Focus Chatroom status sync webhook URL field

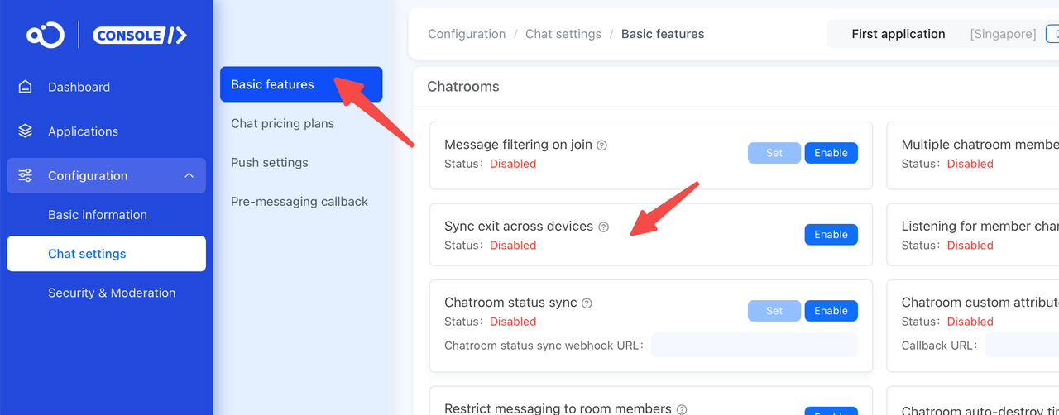coord(755,346)
